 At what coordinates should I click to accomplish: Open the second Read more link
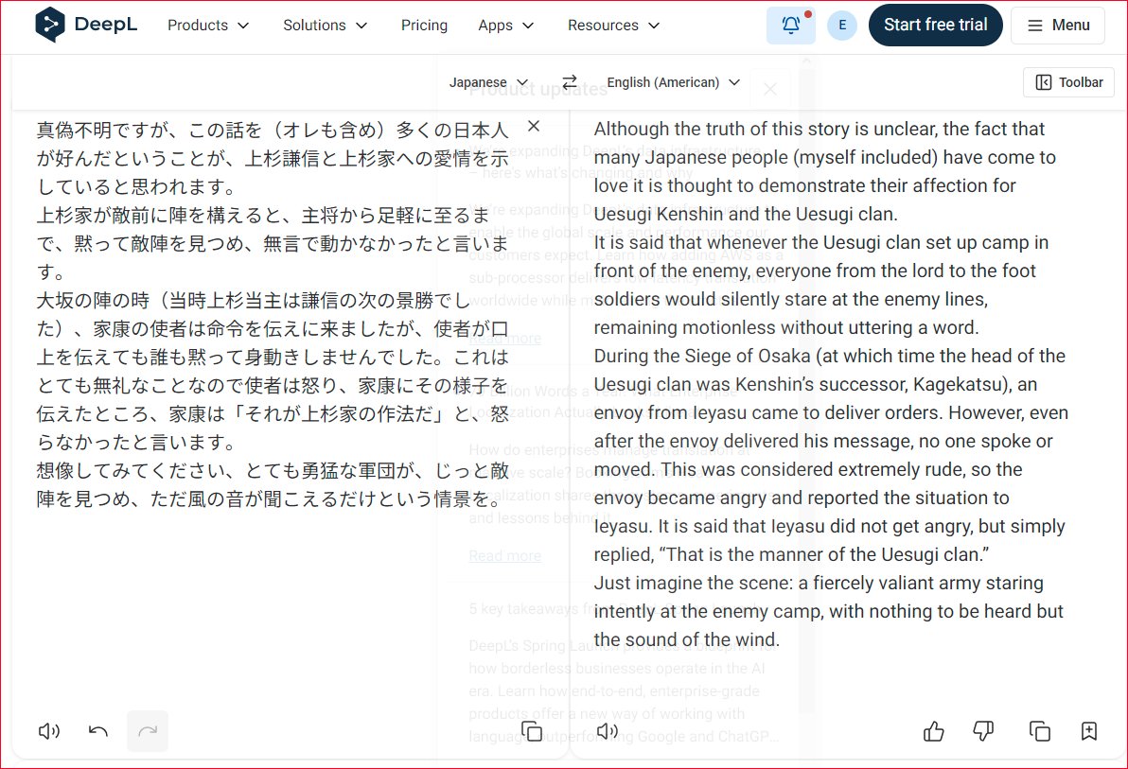505,555
